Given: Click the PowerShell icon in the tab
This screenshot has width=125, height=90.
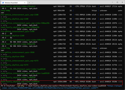Looking at the screenshot, I should click(3, 3).
